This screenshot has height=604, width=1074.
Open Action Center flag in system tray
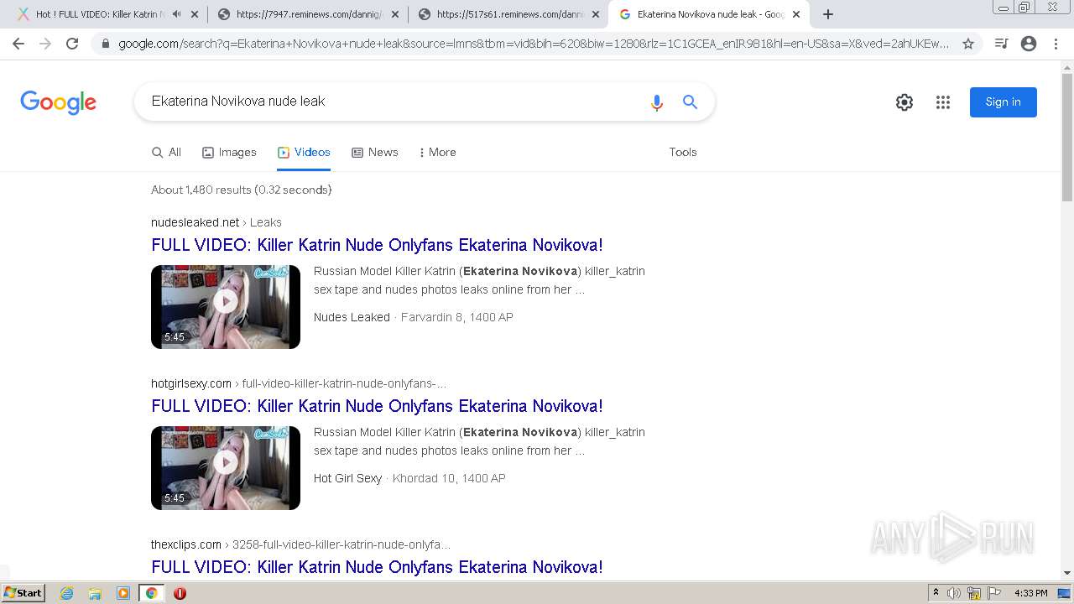coord(994,593)
